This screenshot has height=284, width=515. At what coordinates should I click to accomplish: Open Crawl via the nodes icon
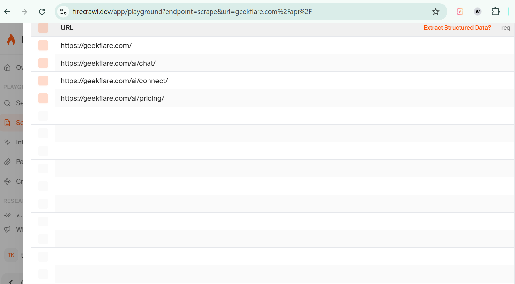pyautogui.click(x=8, y=181)
